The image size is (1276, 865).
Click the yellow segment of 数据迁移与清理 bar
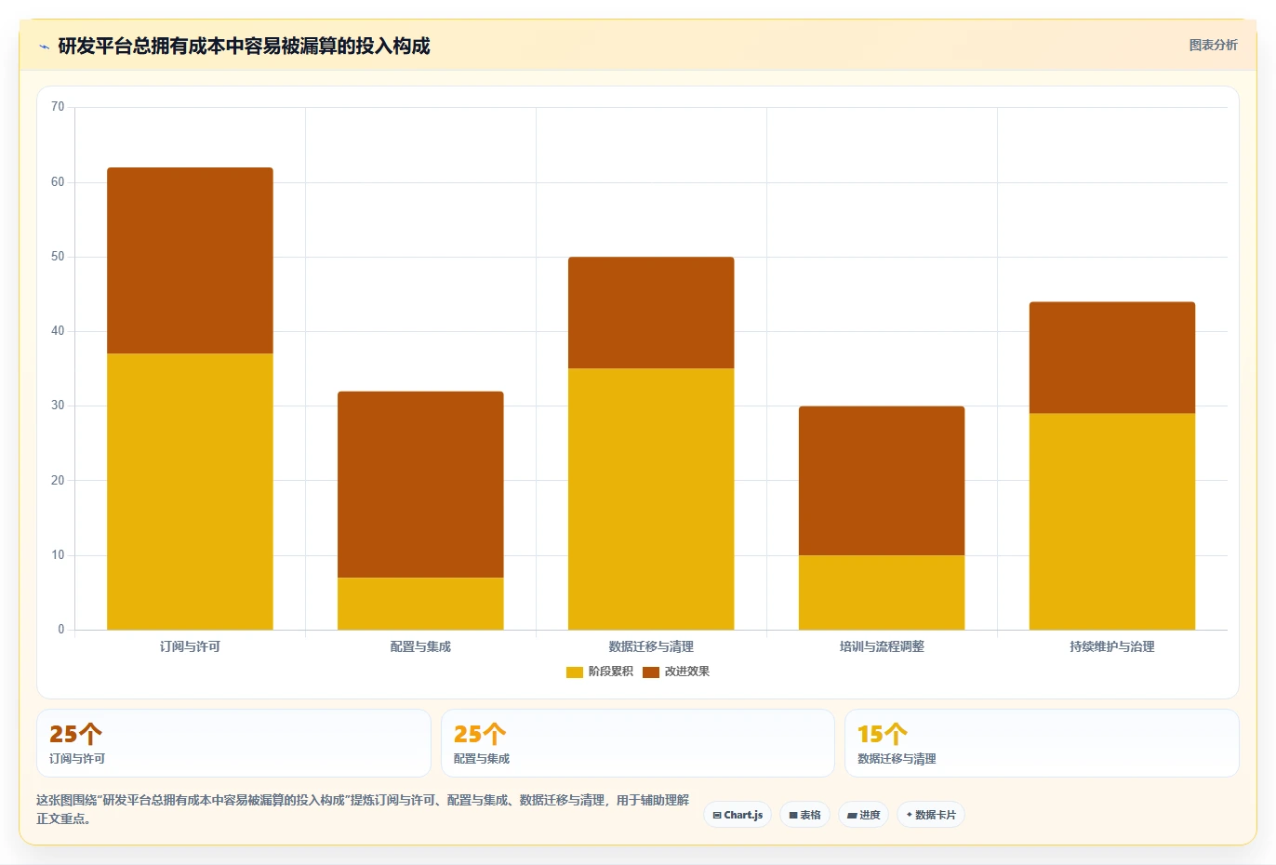pyautogui.click(x=651, y=499)
